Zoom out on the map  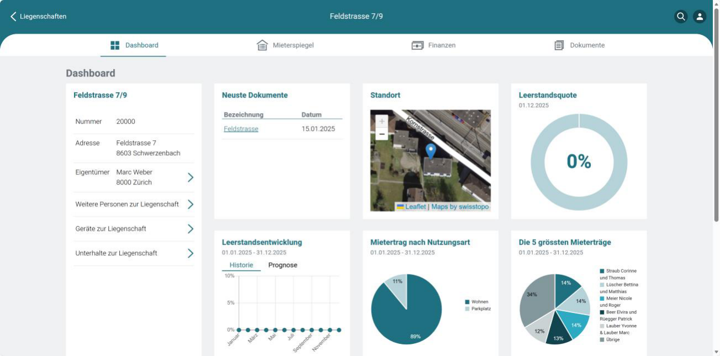click(x=382, y=134)
